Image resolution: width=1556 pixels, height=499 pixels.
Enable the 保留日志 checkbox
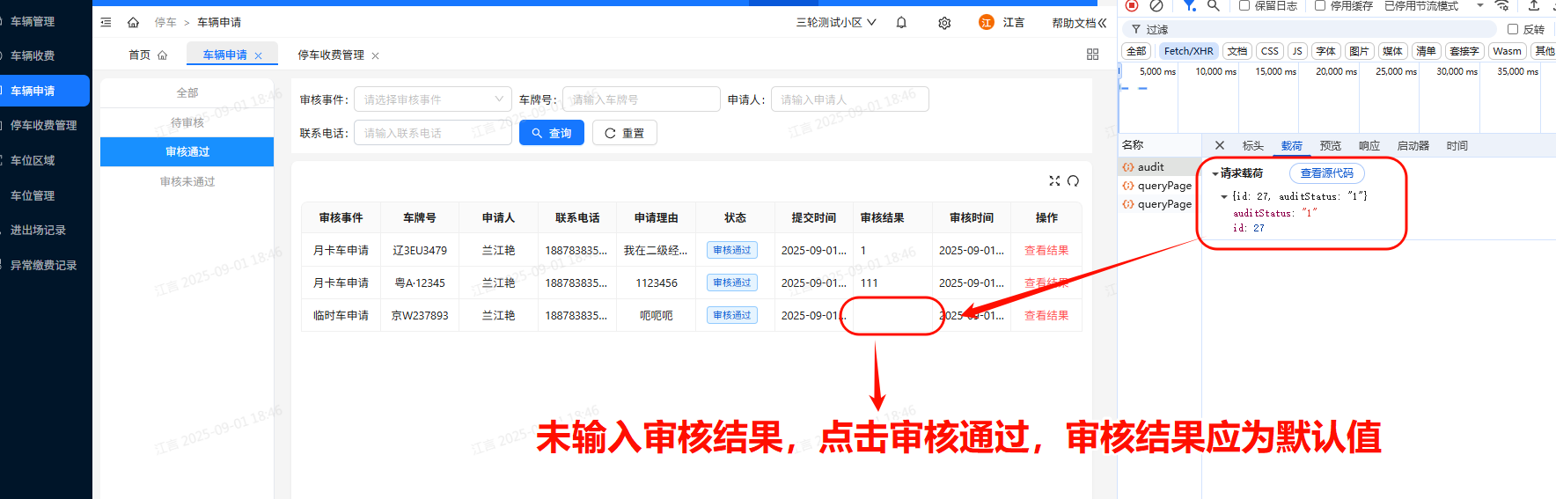1244,6
